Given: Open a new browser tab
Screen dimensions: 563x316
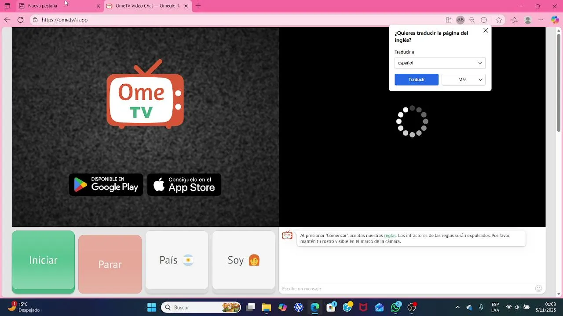Looking at the screenshot, I should coord(198,6).
